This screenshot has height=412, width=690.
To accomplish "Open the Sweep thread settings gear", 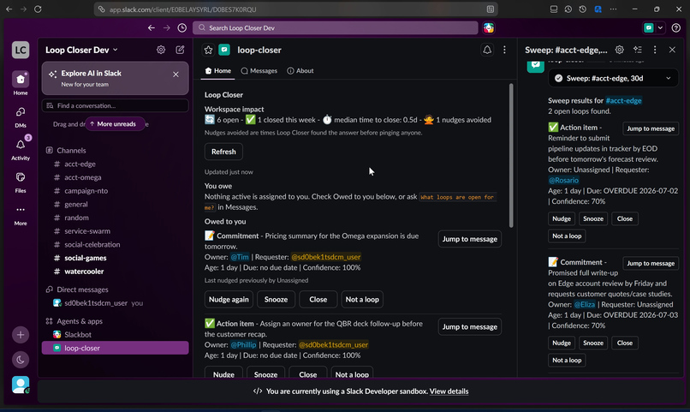I will tap(619, 50).
